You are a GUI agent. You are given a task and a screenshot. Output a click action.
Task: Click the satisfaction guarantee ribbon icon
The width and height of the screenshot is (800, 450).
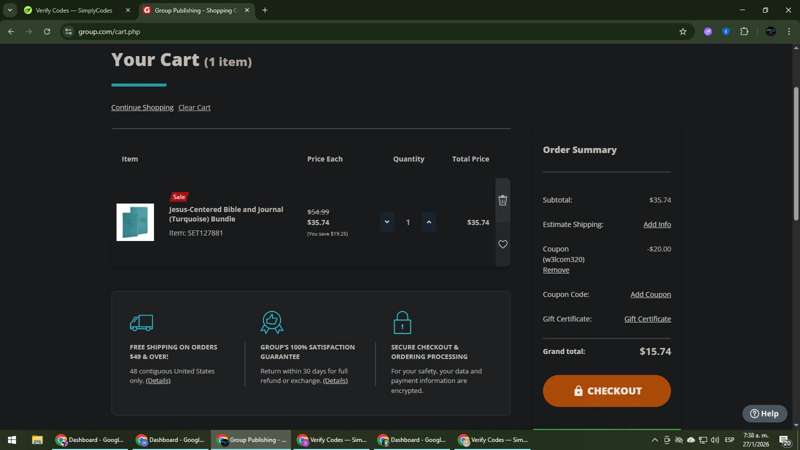[272, 322]
